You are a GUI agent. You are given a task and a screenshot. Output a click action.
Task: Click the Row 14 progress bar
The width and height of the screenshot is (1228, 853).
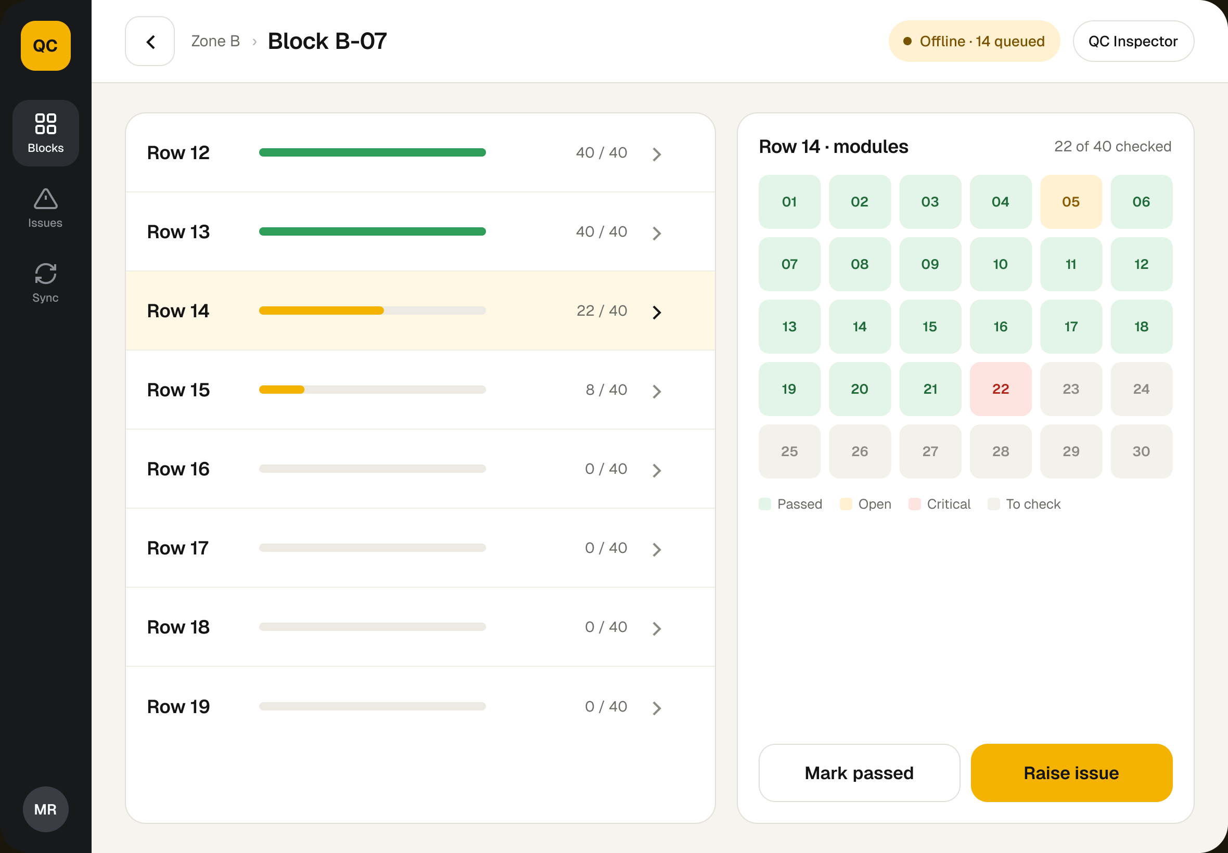pyautogui.click(x=372, y=311)
